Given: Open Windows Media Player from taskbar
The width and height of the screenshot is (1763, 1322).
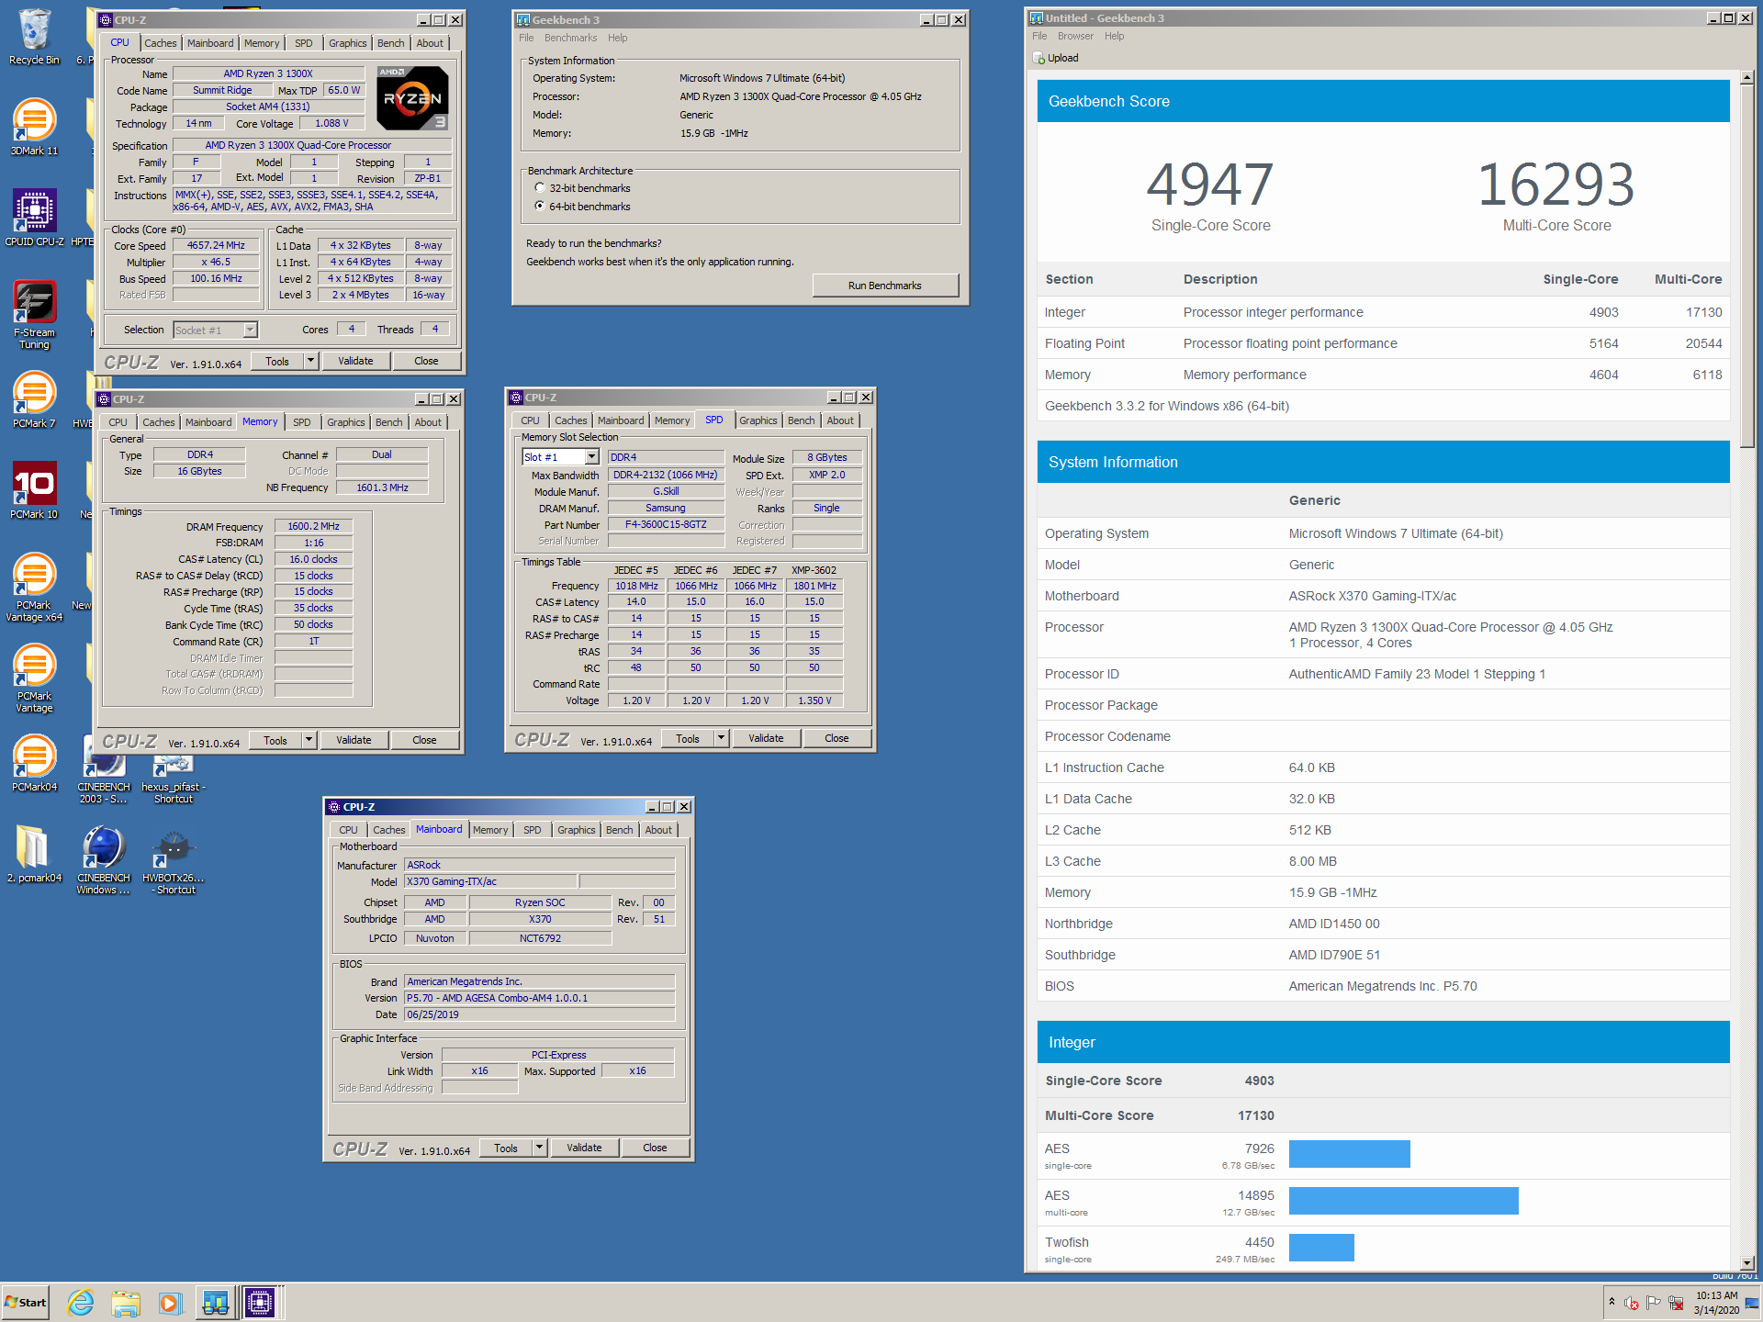Looking at the screenshot, I should click(x=170, y=1302).
